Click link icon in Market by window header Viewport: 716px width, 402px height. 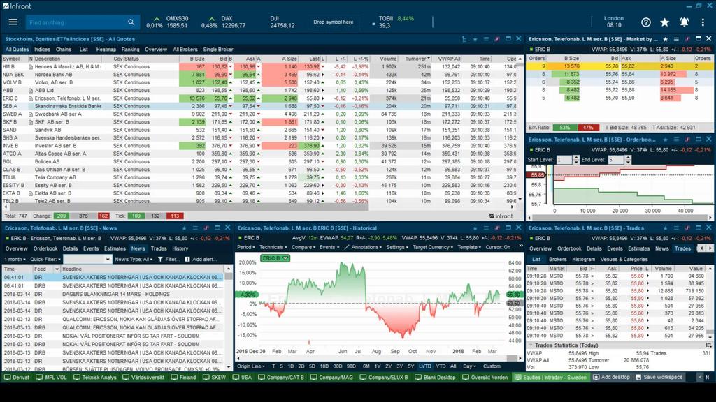(x=687, y=39)
